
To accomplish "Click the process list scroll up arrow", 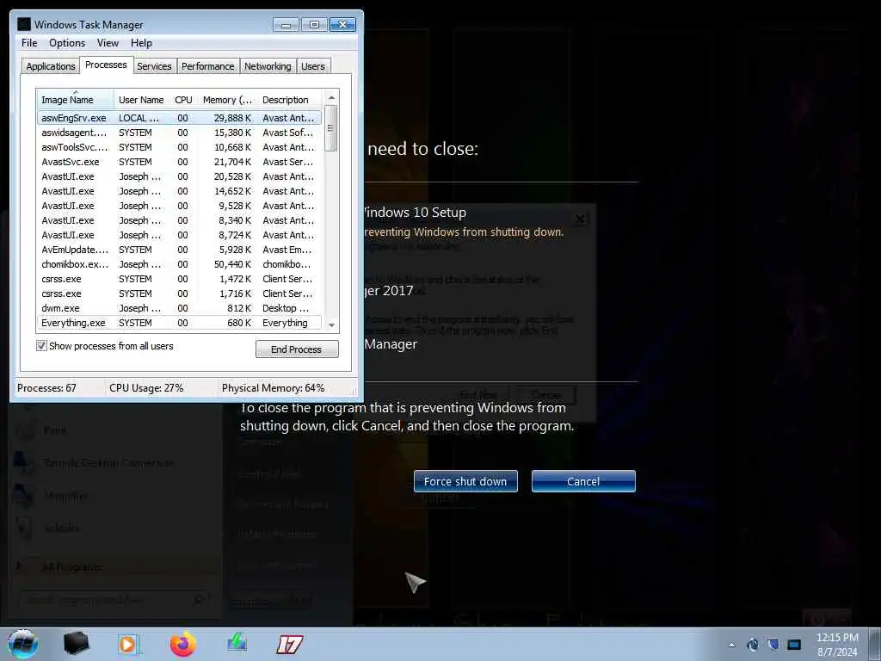I will click(331, 97).
